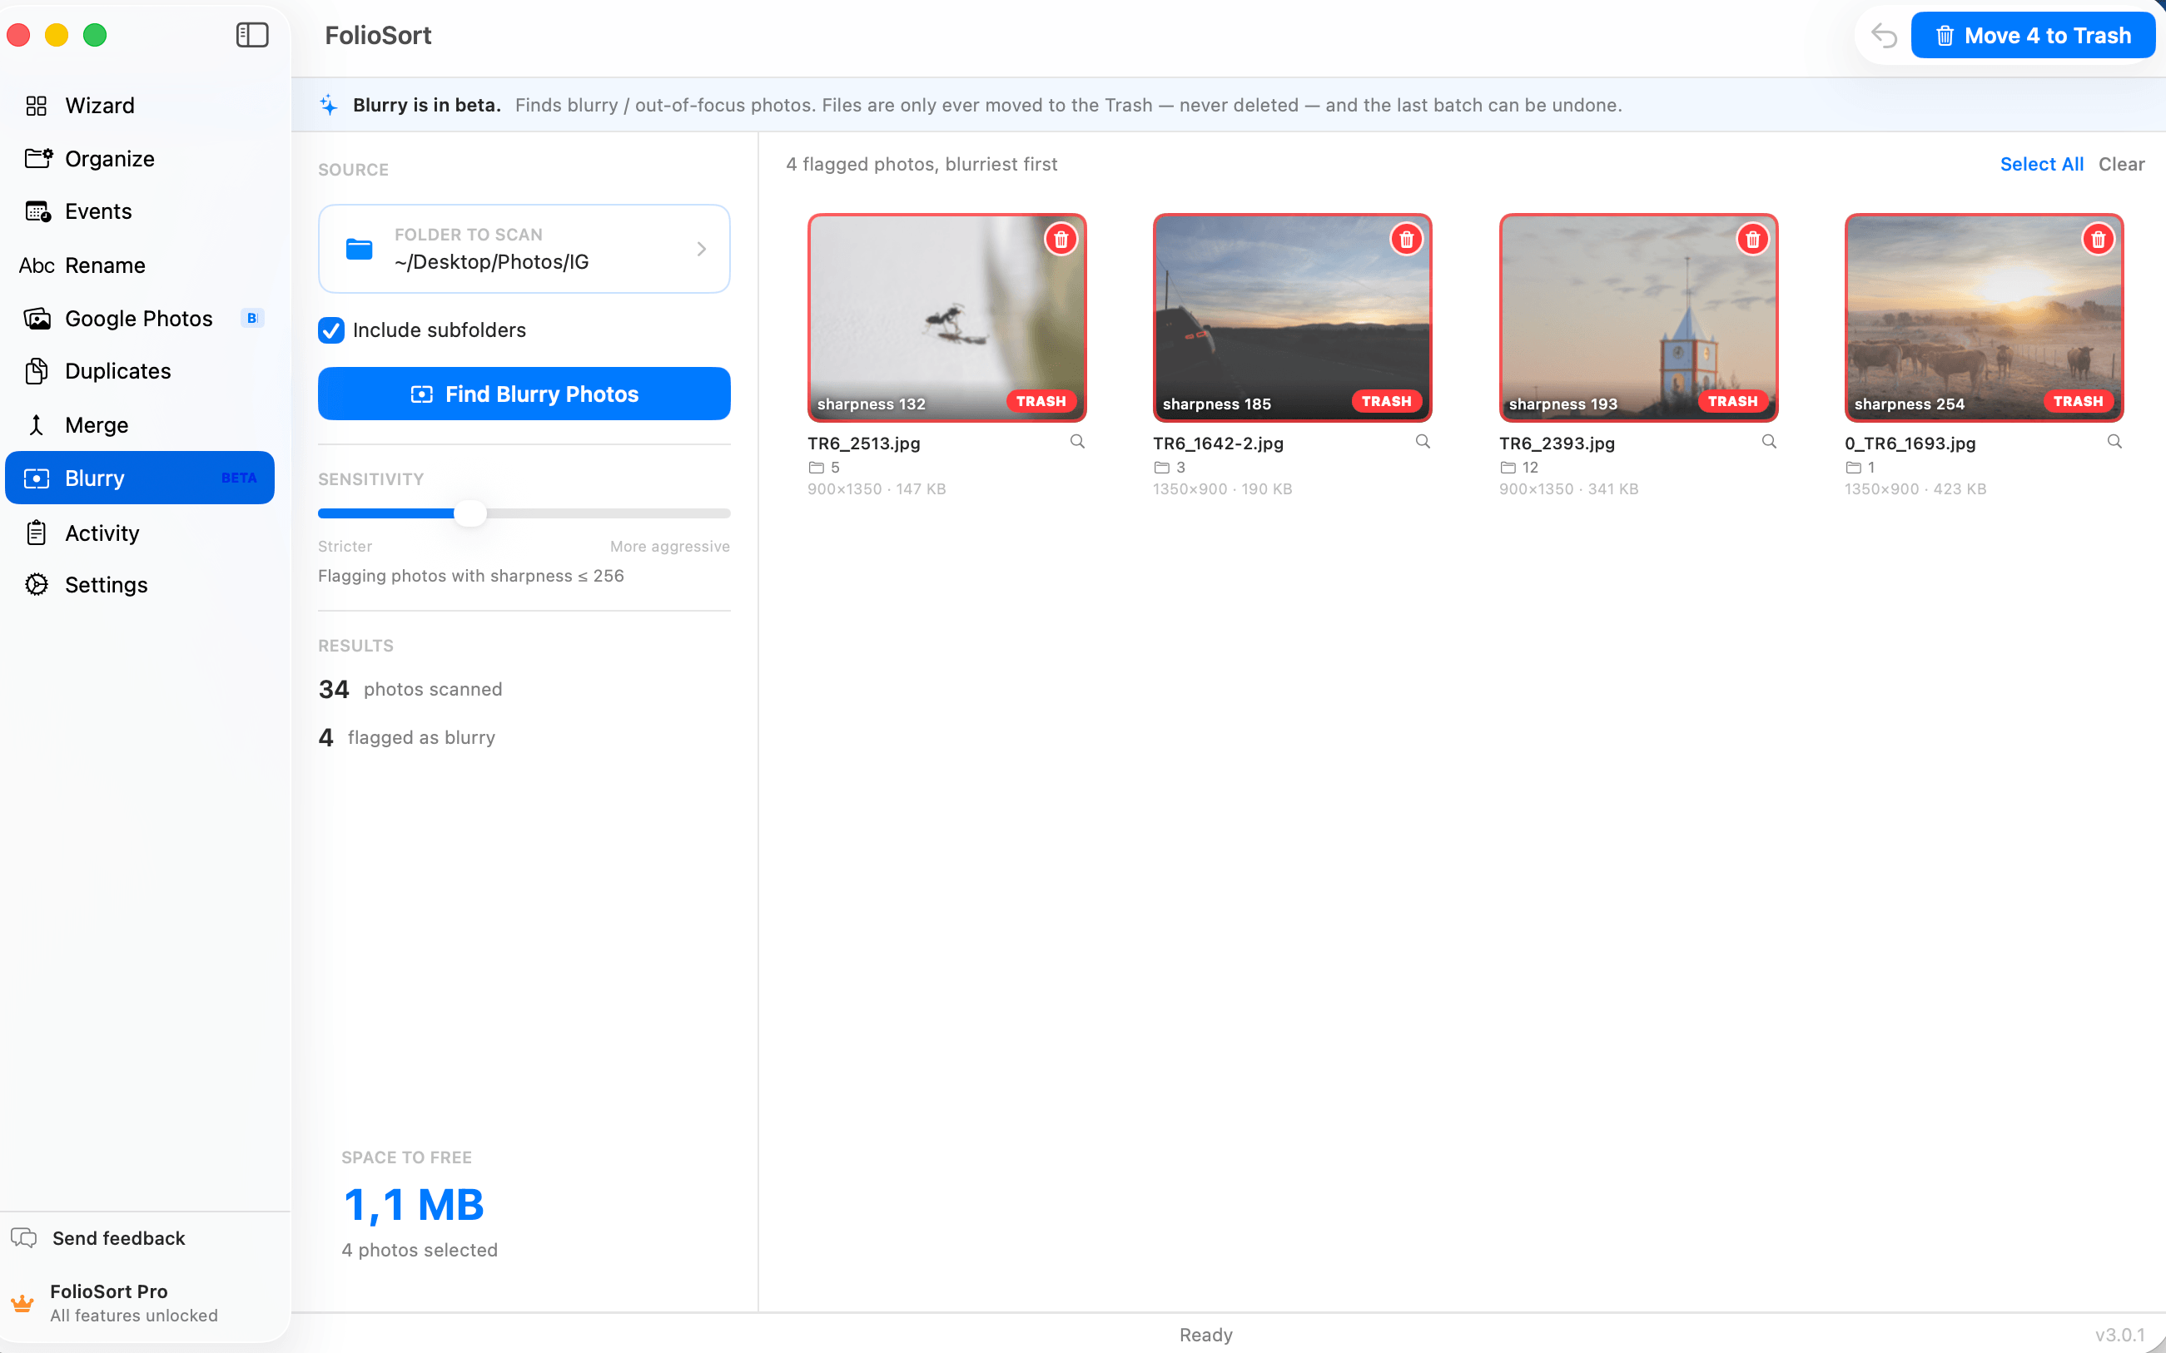
Task: Toggle trash mark on TR6_2393.jpg thumbnail
Action: point(1752,239)
